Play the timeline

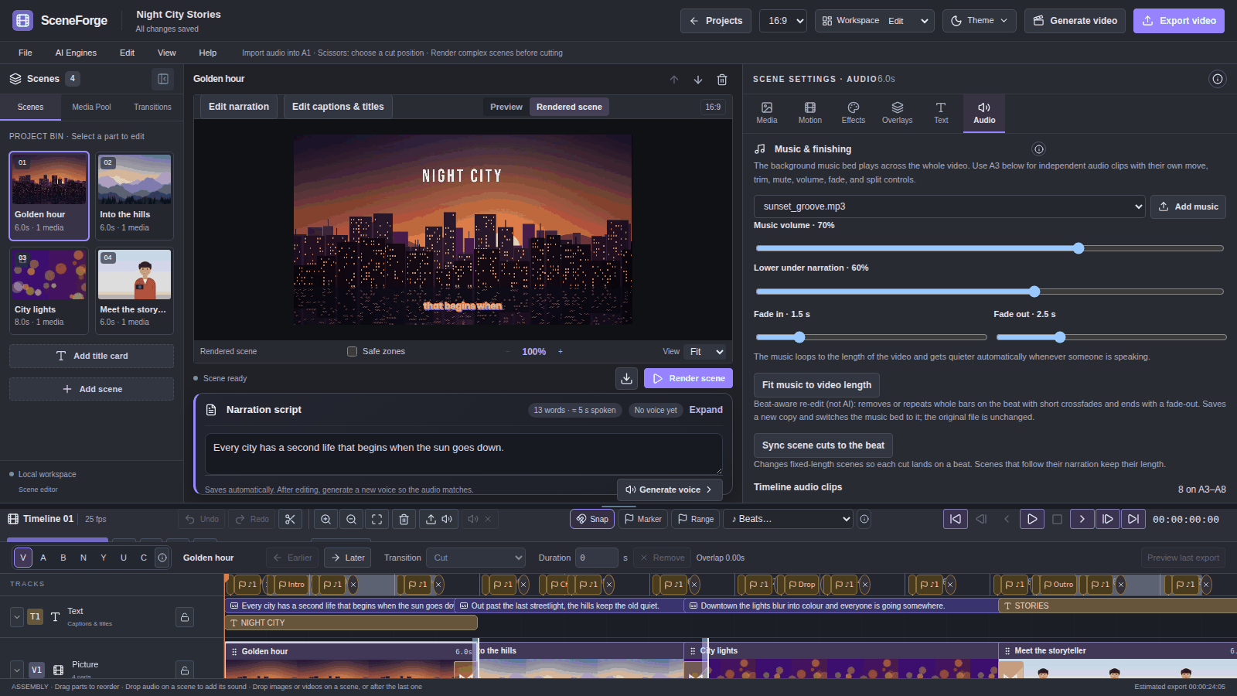click(x=1032, y=519)
